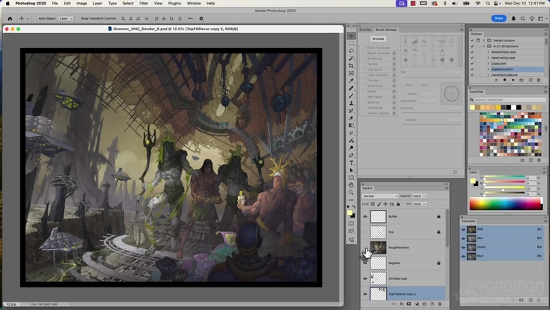
Task: Select the Horizontal Type tool
Action: click(x=351, y=163)
